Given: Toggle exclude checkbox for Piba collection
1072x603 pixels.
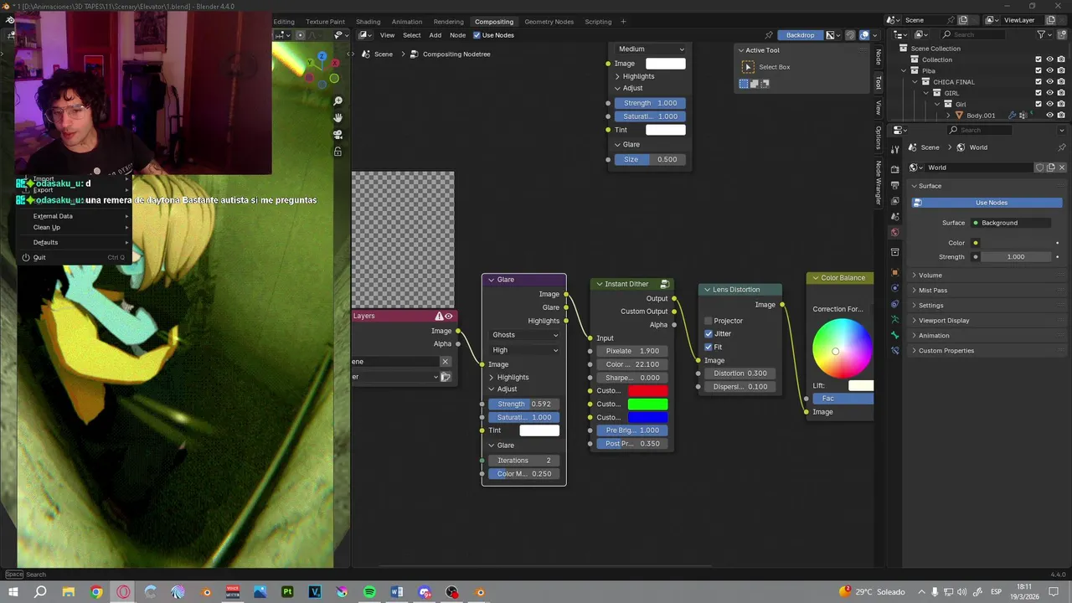Looking at the screenshot, I should [1038, 70].
